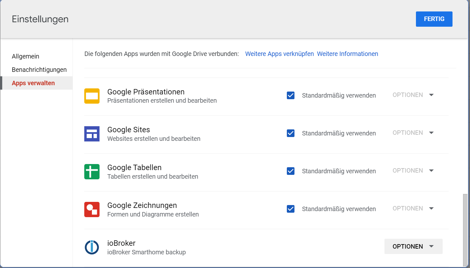The image size is (470, 268).
Task: Click the Google Zeichnungen app icon
Action: [x=92, y=210]
